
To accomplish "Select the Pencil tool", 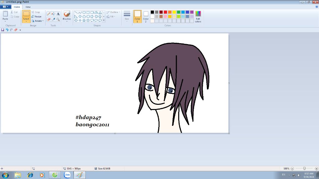I will point(49,14).
